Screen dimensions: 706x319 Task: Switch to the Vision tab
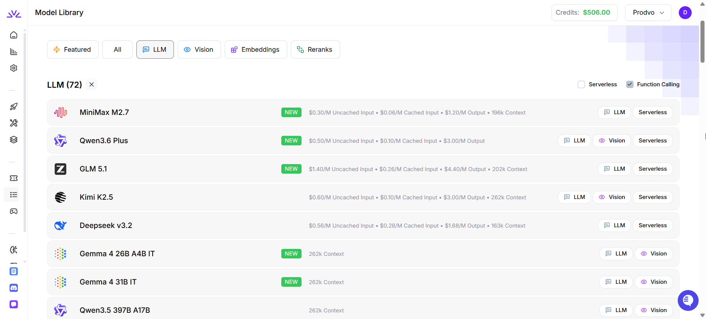(199, 50)
